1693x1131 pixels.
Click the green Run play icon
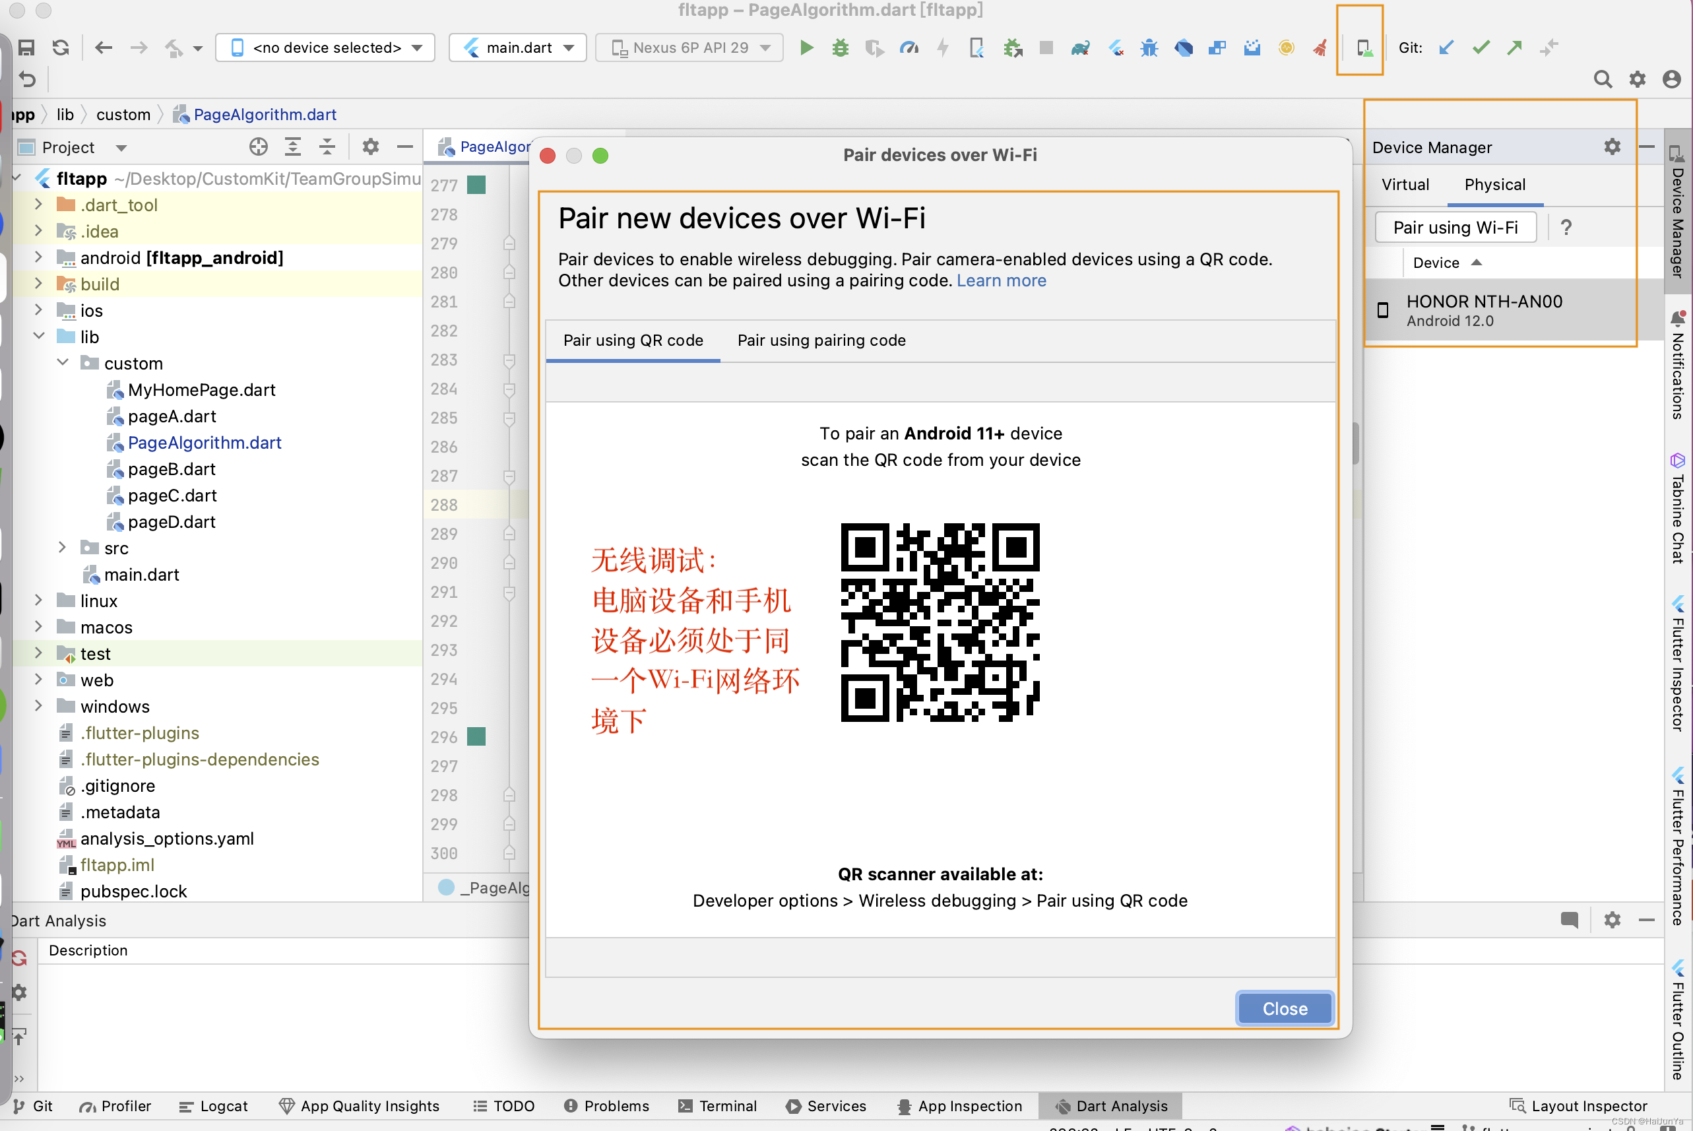[807, 48]
